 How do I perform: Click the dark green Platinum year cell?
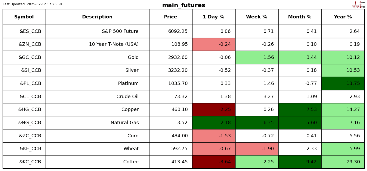coord(343,83)
